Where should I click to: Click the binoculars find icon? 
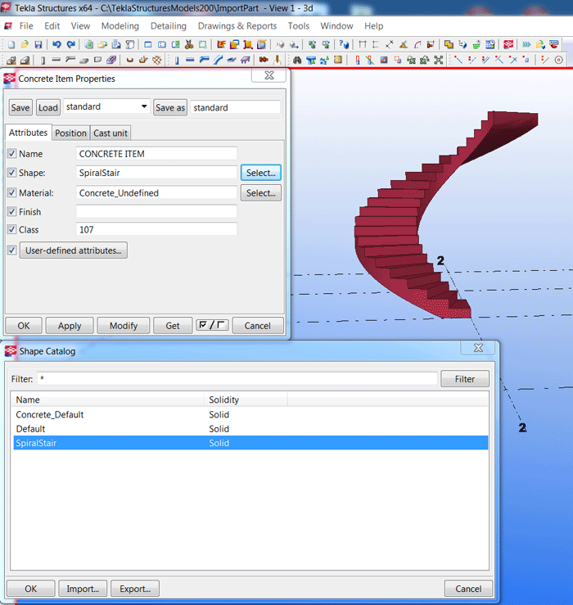298,60
